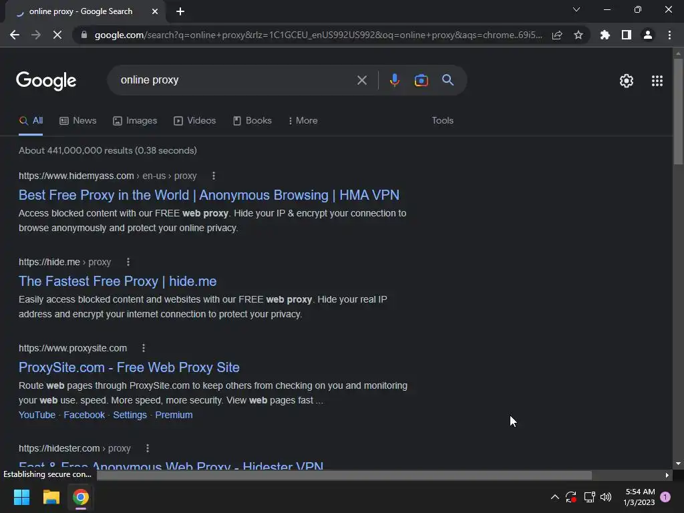Click the horizontal scrollbar thumb

click(344, 475)
